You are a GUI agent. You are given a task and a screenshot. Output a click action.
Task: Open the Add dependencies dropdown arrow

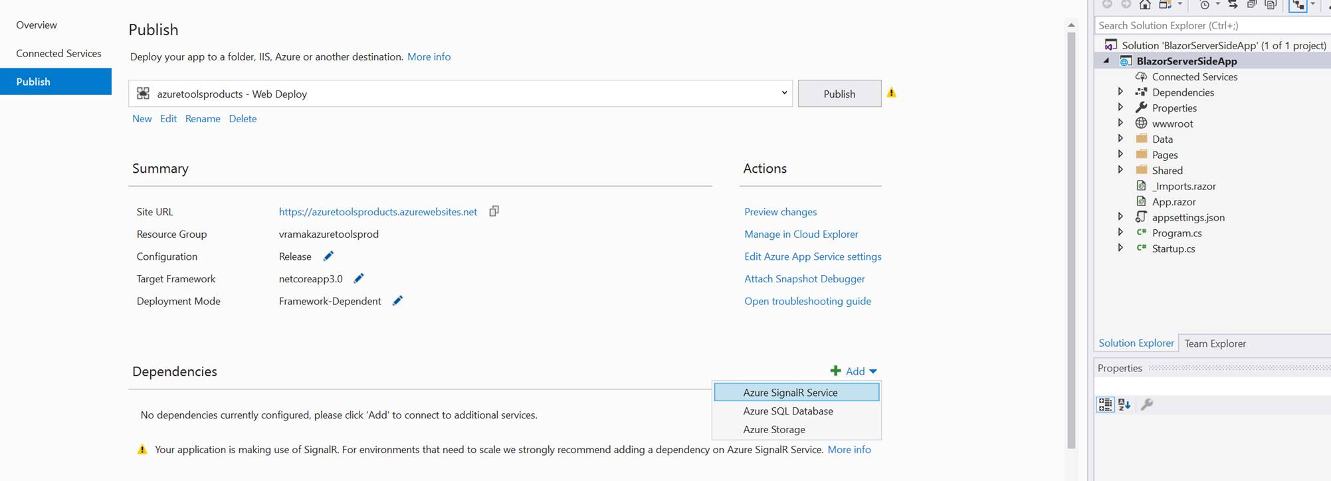click(873, 371)
